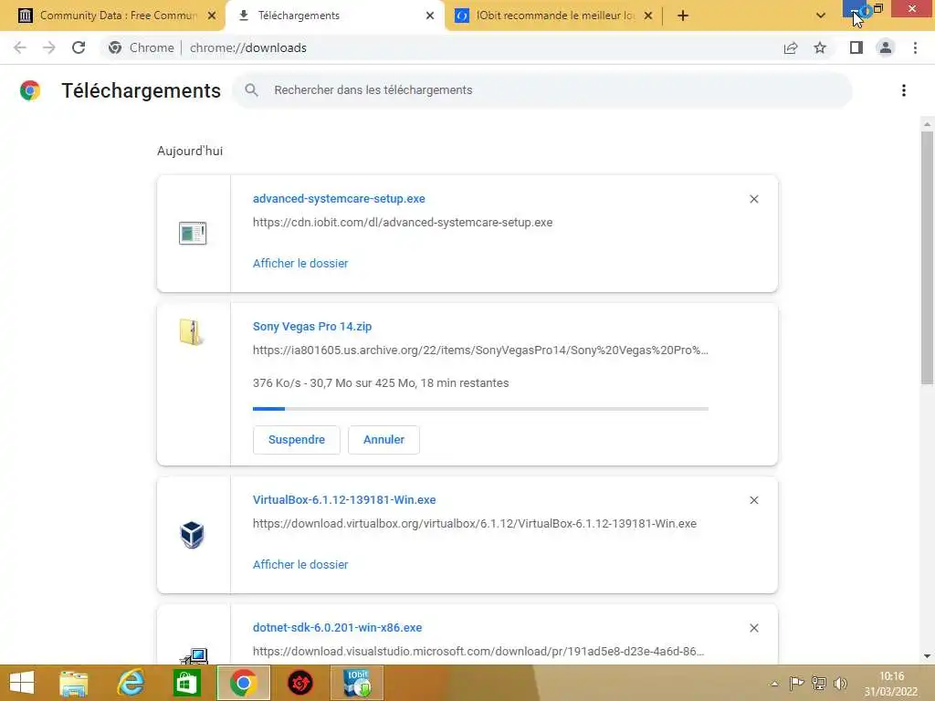
Task: Expand the tab search chevron
Action: click(x=821, y=16)
